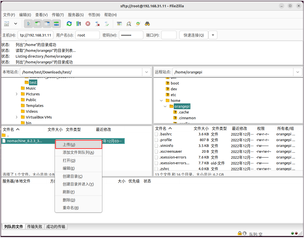This screenshot has width=304, height=238.
Task: Expand the local site path dropdown
Action: tap(147, 72)
